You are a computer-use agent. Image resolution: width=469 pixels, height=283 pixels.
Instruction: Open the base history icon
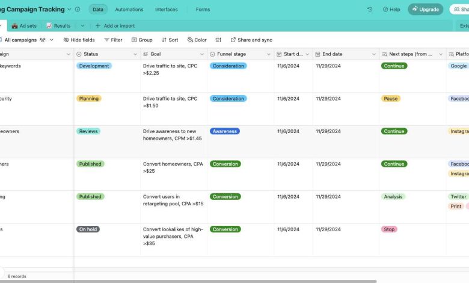[369, 10]
